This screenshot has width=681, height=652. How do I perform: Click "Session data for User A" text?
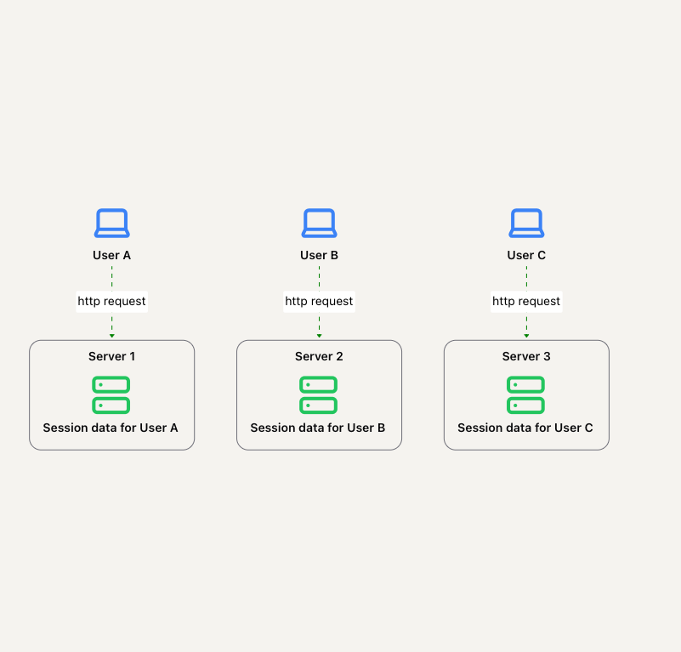(111, 428)
